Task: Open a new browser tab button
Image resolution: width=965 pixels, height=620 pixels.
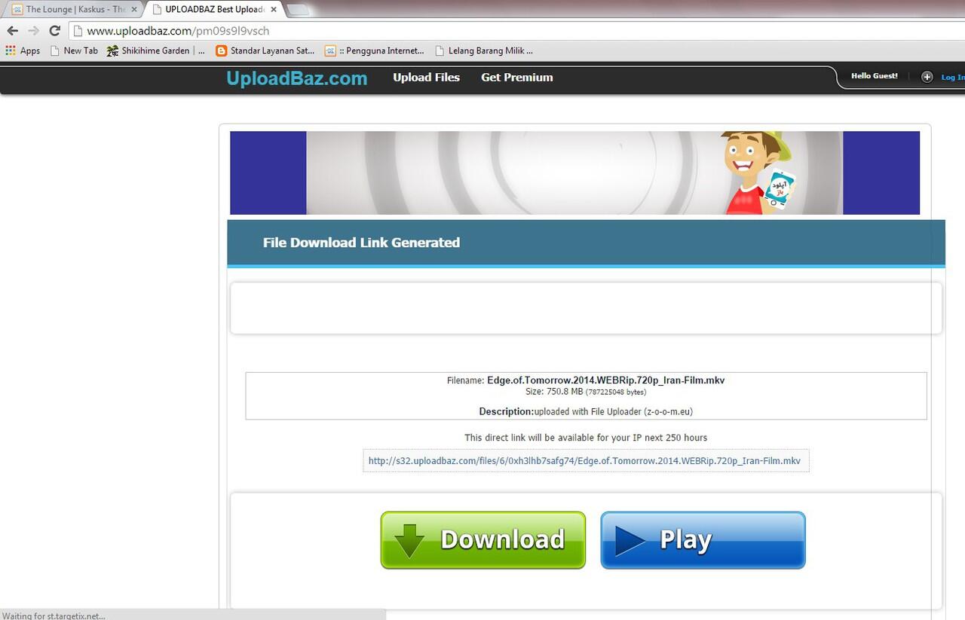Action: coord(299,10)
